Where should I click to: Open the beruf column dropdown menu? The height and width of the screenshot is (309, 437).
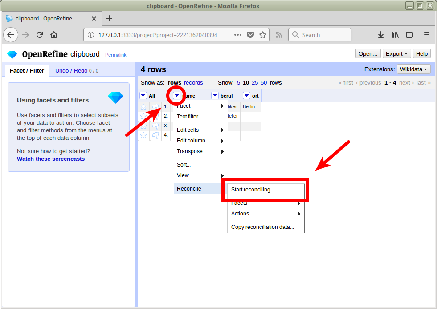(x=215, y=96)
